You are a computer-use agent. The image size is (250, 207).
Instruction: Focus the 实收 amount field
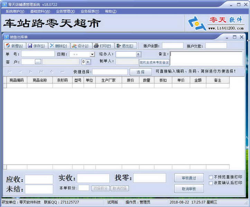click(93, 178)
